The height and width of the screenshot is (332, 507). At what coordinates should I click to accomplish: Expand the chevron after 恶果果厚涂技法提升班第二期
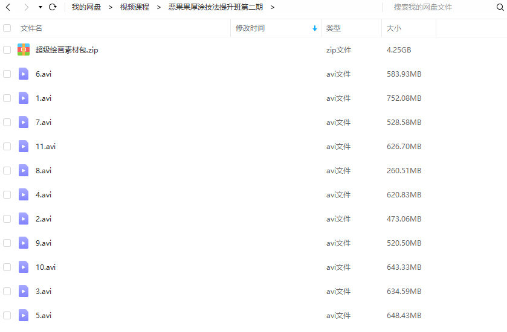[273, 7]
